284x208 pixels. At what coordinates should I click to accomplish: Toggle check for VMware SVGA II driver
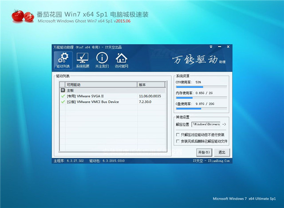coord(63,96)
